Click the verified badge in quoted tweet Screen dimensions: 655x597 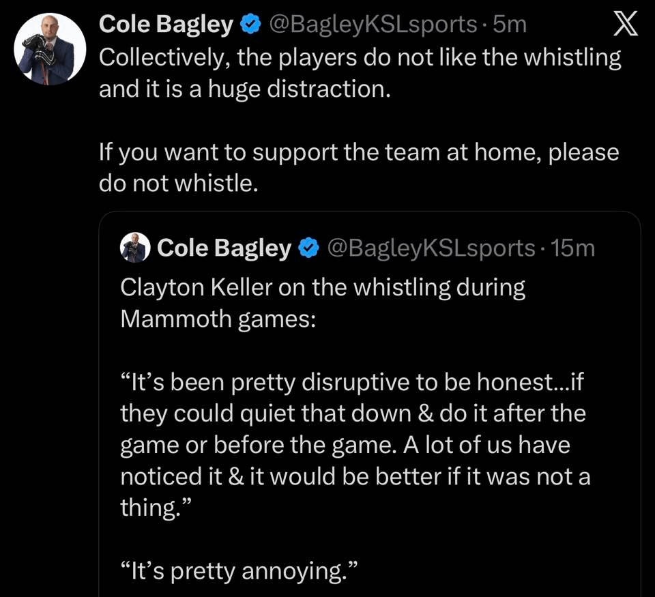pos(309,248)
